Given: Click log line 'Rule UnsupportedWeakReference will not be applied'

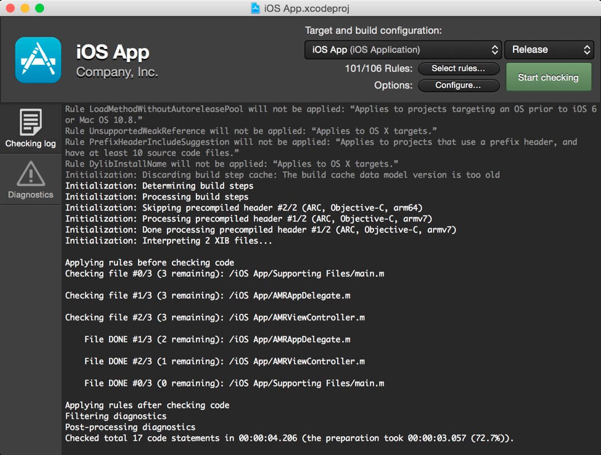Looking at the screenshot, I should pos(251,131).
